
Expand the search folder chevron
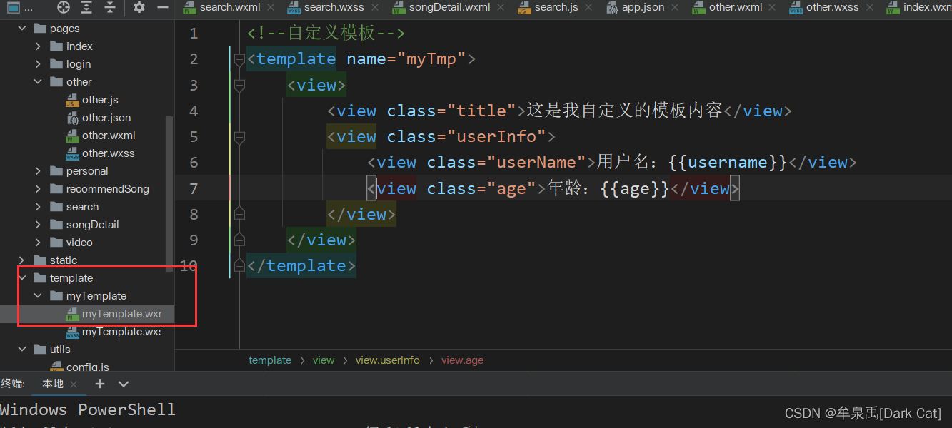point(39,207)
